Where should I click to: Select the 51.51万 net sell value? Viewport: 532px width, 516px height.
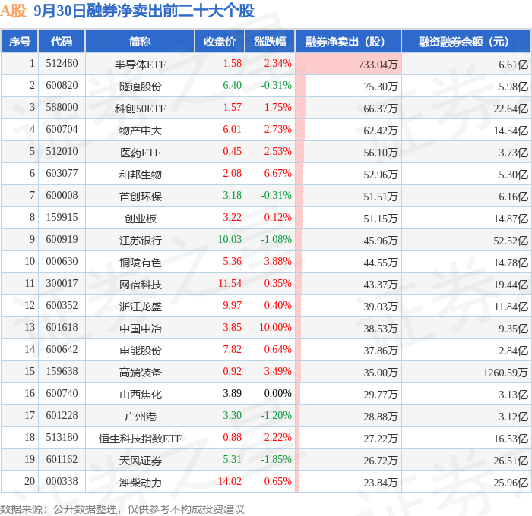(x=380, y=197)
